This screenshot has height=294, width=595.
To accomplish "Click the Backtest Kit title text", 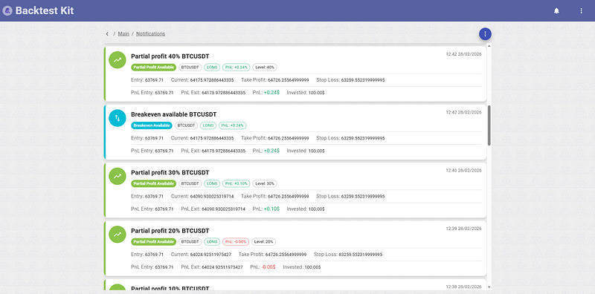I will point(45,10).
